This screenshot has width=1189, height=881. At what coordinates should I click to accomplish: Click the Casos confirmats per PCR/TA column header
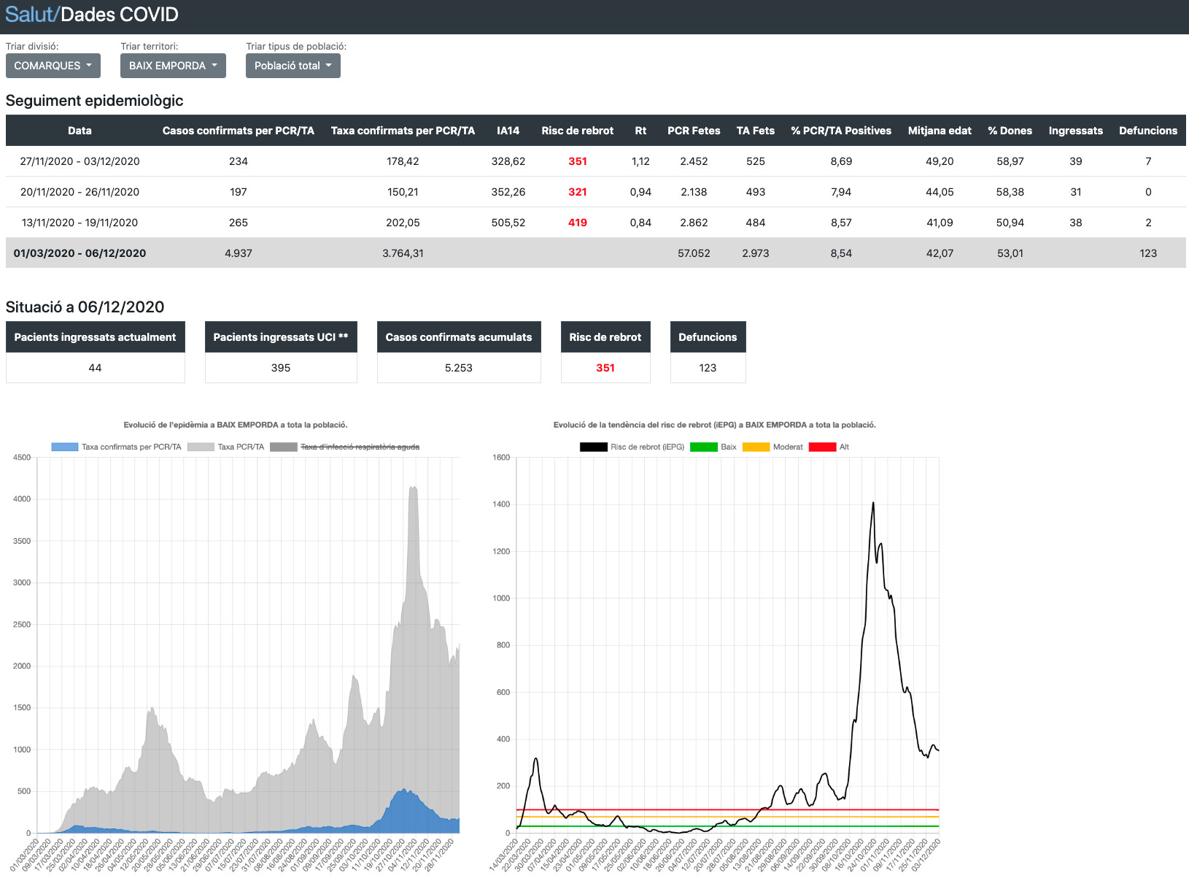point(239,131)
